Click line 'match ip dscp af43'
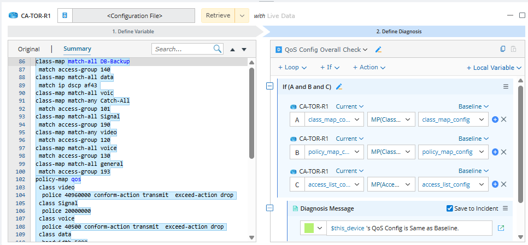Image resolution: width=528 pixels, height=245 pixels. click(x=68, y=86)
